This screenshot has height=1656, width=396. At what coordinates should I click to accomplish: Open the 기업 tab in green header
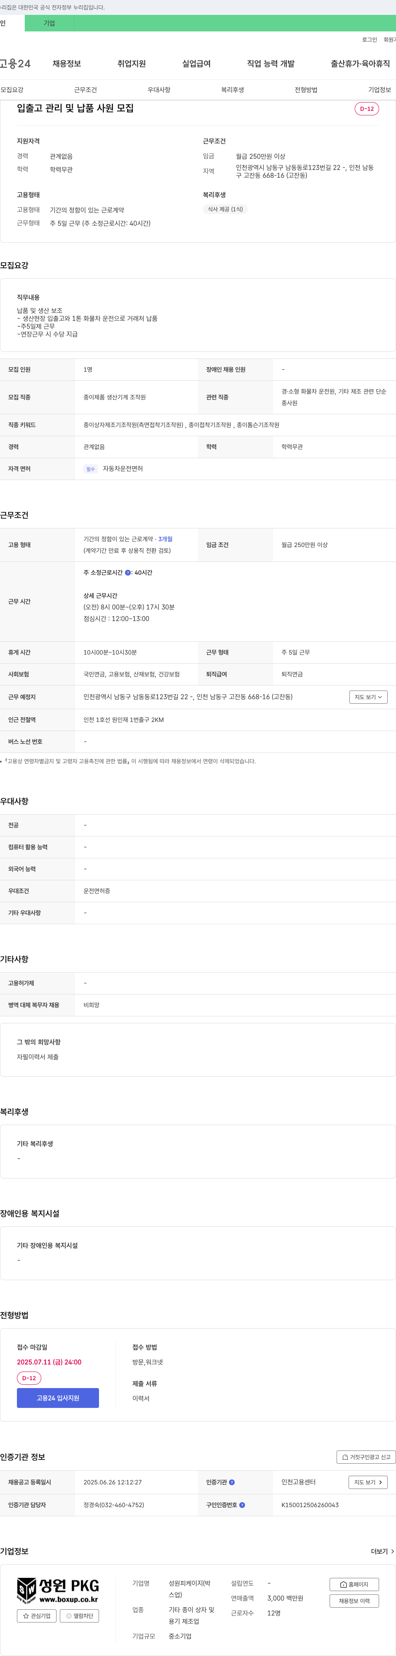(x=49, y=23)
